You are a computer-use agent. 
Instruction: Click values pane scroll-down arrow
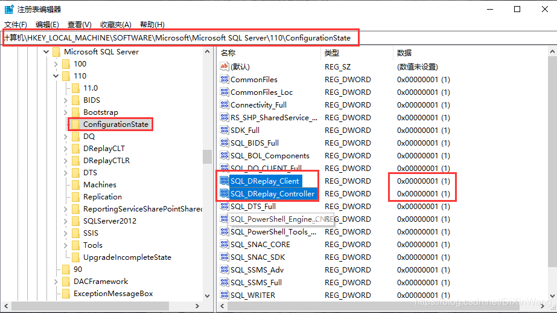[552, 296]
